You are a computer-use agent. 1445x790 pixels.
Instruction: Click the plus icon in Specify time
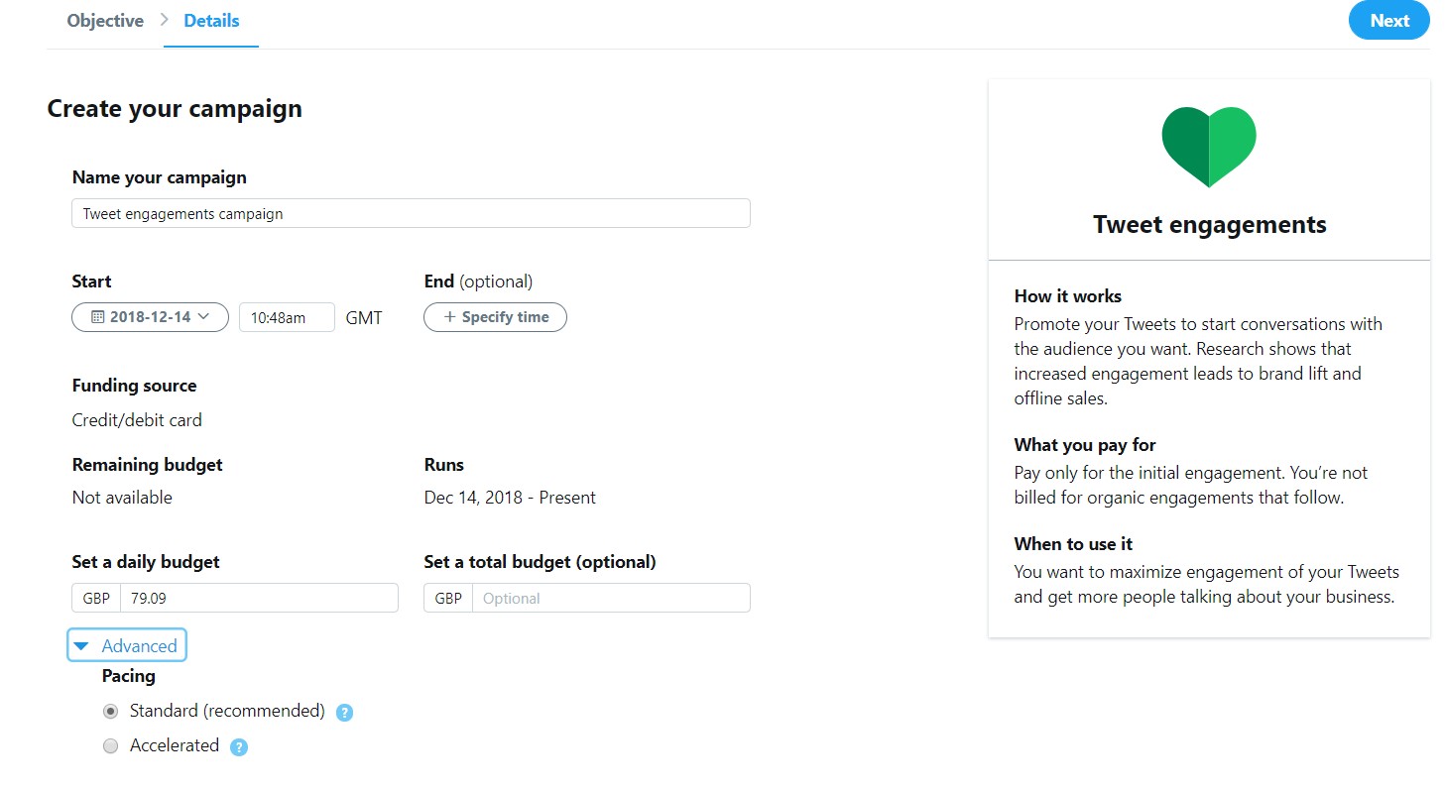click(449, 317)
